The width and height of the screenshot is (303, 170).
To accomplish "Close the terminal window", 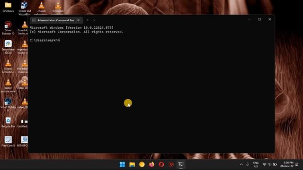I will 269,19.
